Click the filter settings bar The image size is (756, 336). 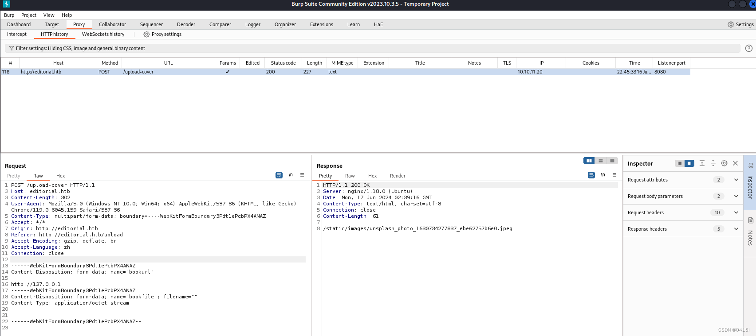coord(373,48)
